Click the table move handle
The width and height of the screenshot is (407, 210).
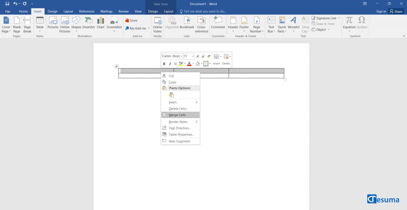pyautogui.click(x=116, y=66)
